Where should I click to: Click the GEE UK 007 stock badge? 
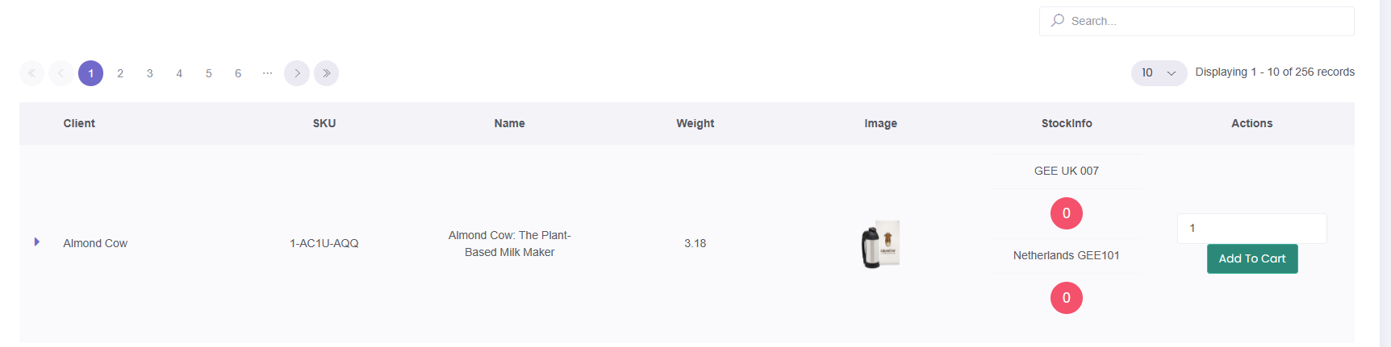[x=1067, y=213]
